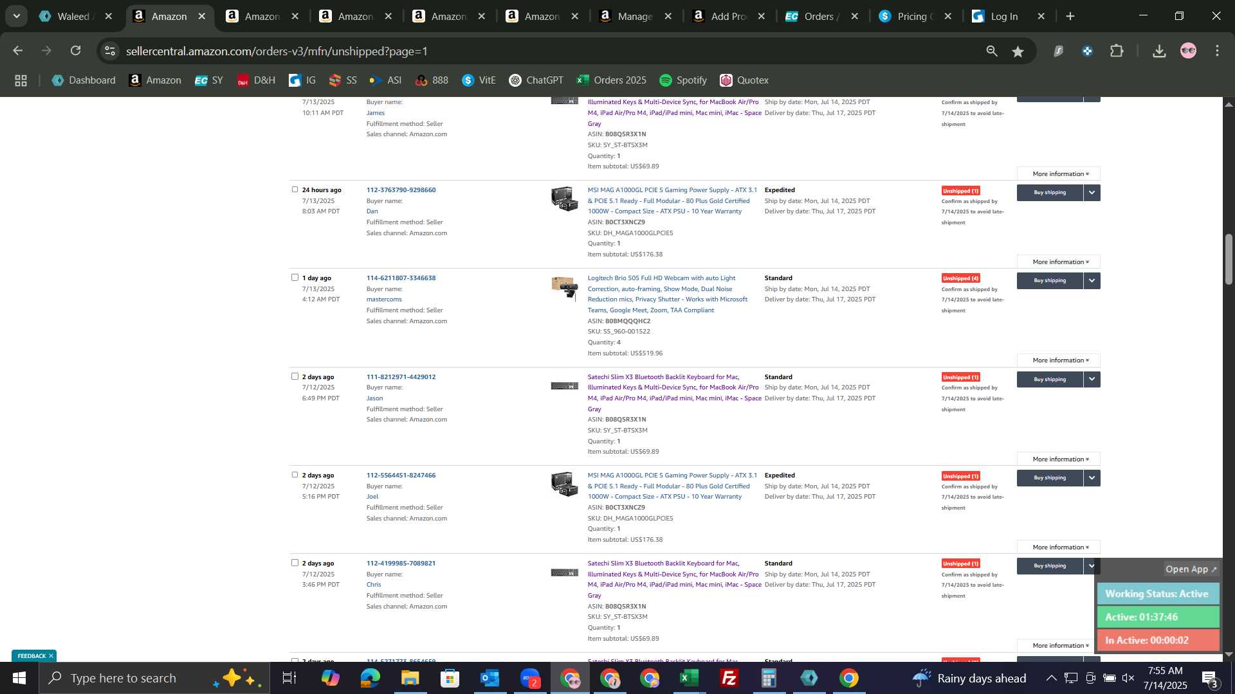
Task: Open FileZilla from the taskbar
Action: pos(729,678)
